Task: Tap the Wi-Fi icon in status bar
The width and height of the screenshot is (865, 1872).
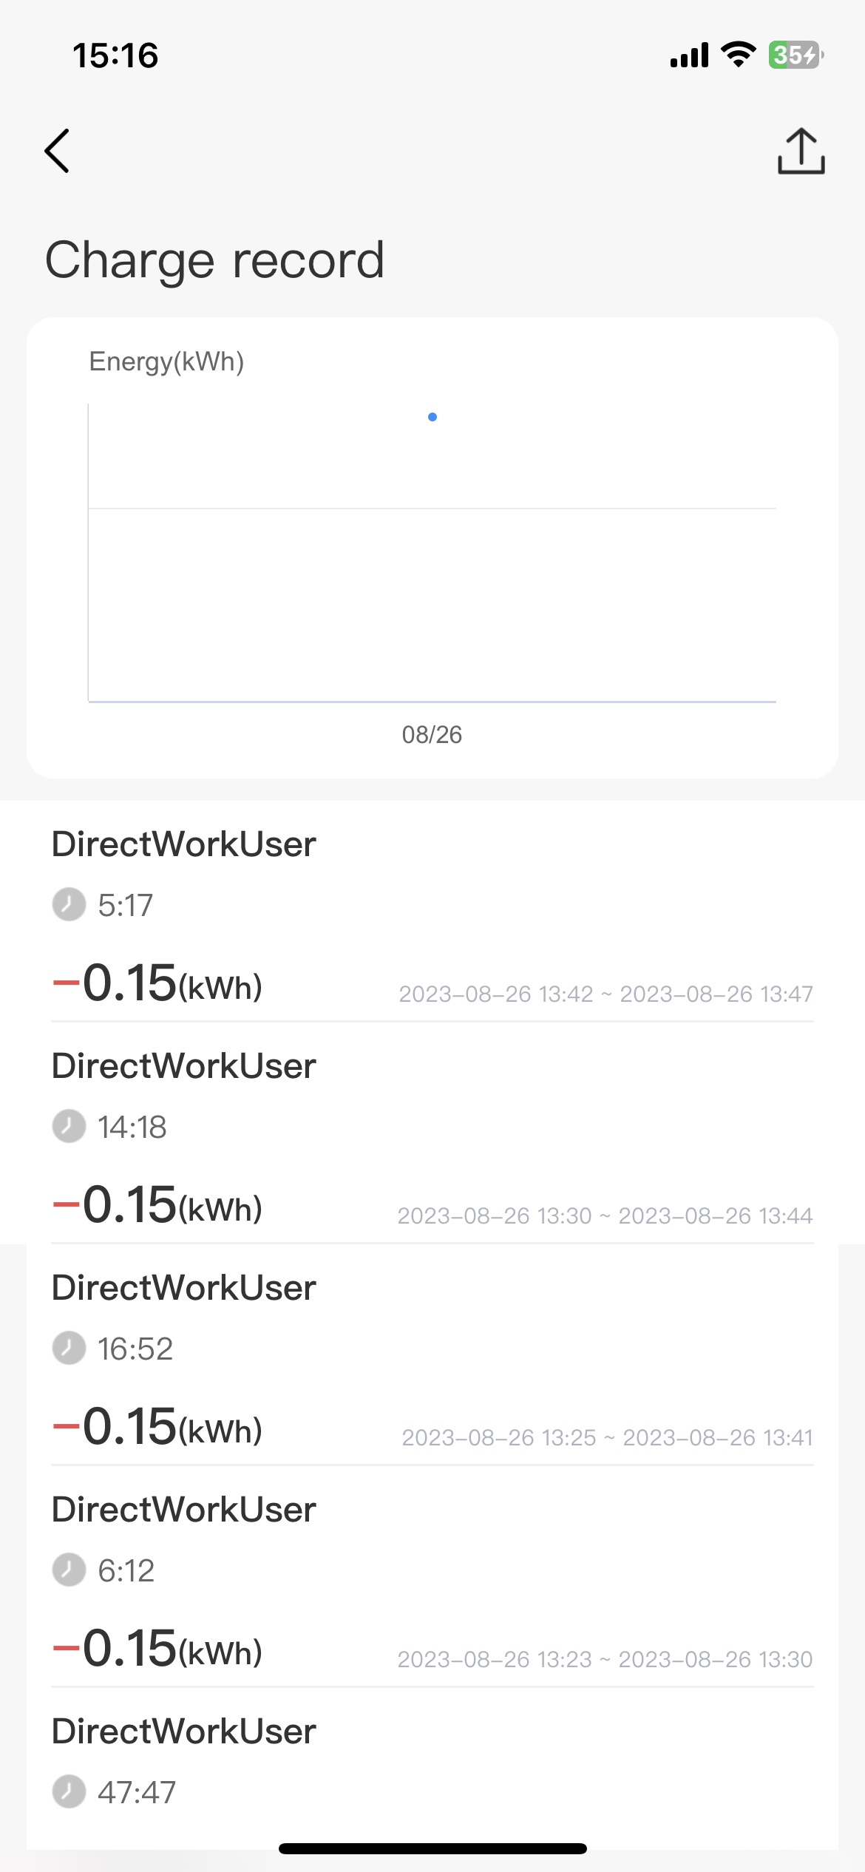Action: pos(738,55)
